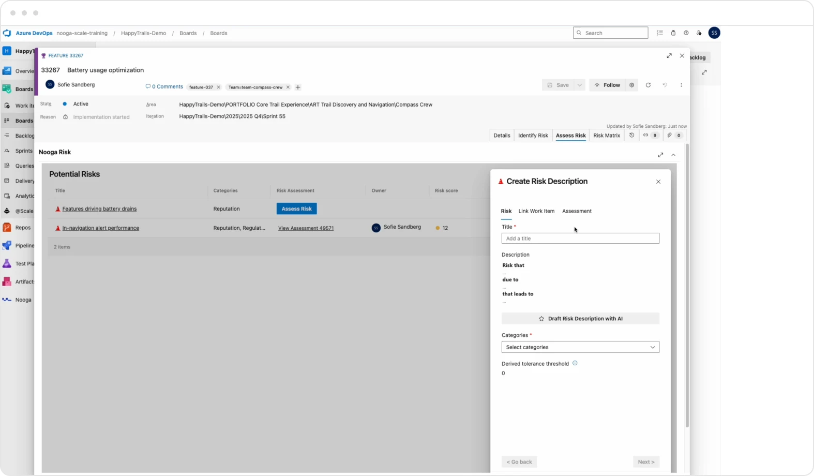Open the Nooga hub in sidebar
The width and height of the screenshot is (814, 476).
tap(18, 300)
